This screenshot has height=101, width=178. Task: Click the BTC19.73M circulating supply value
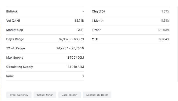76,67
